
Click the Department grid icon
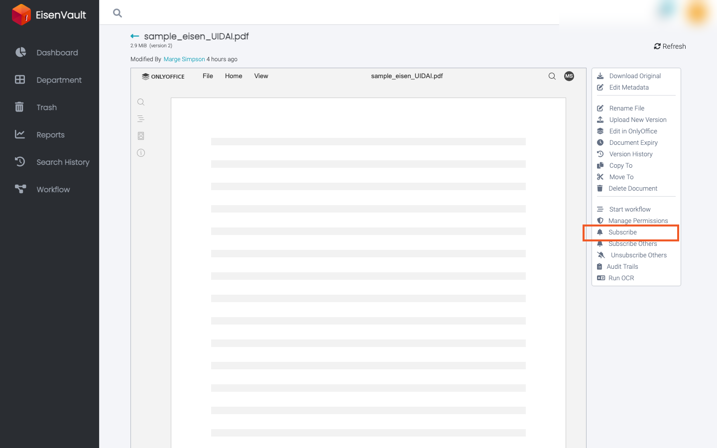point(20,80)
